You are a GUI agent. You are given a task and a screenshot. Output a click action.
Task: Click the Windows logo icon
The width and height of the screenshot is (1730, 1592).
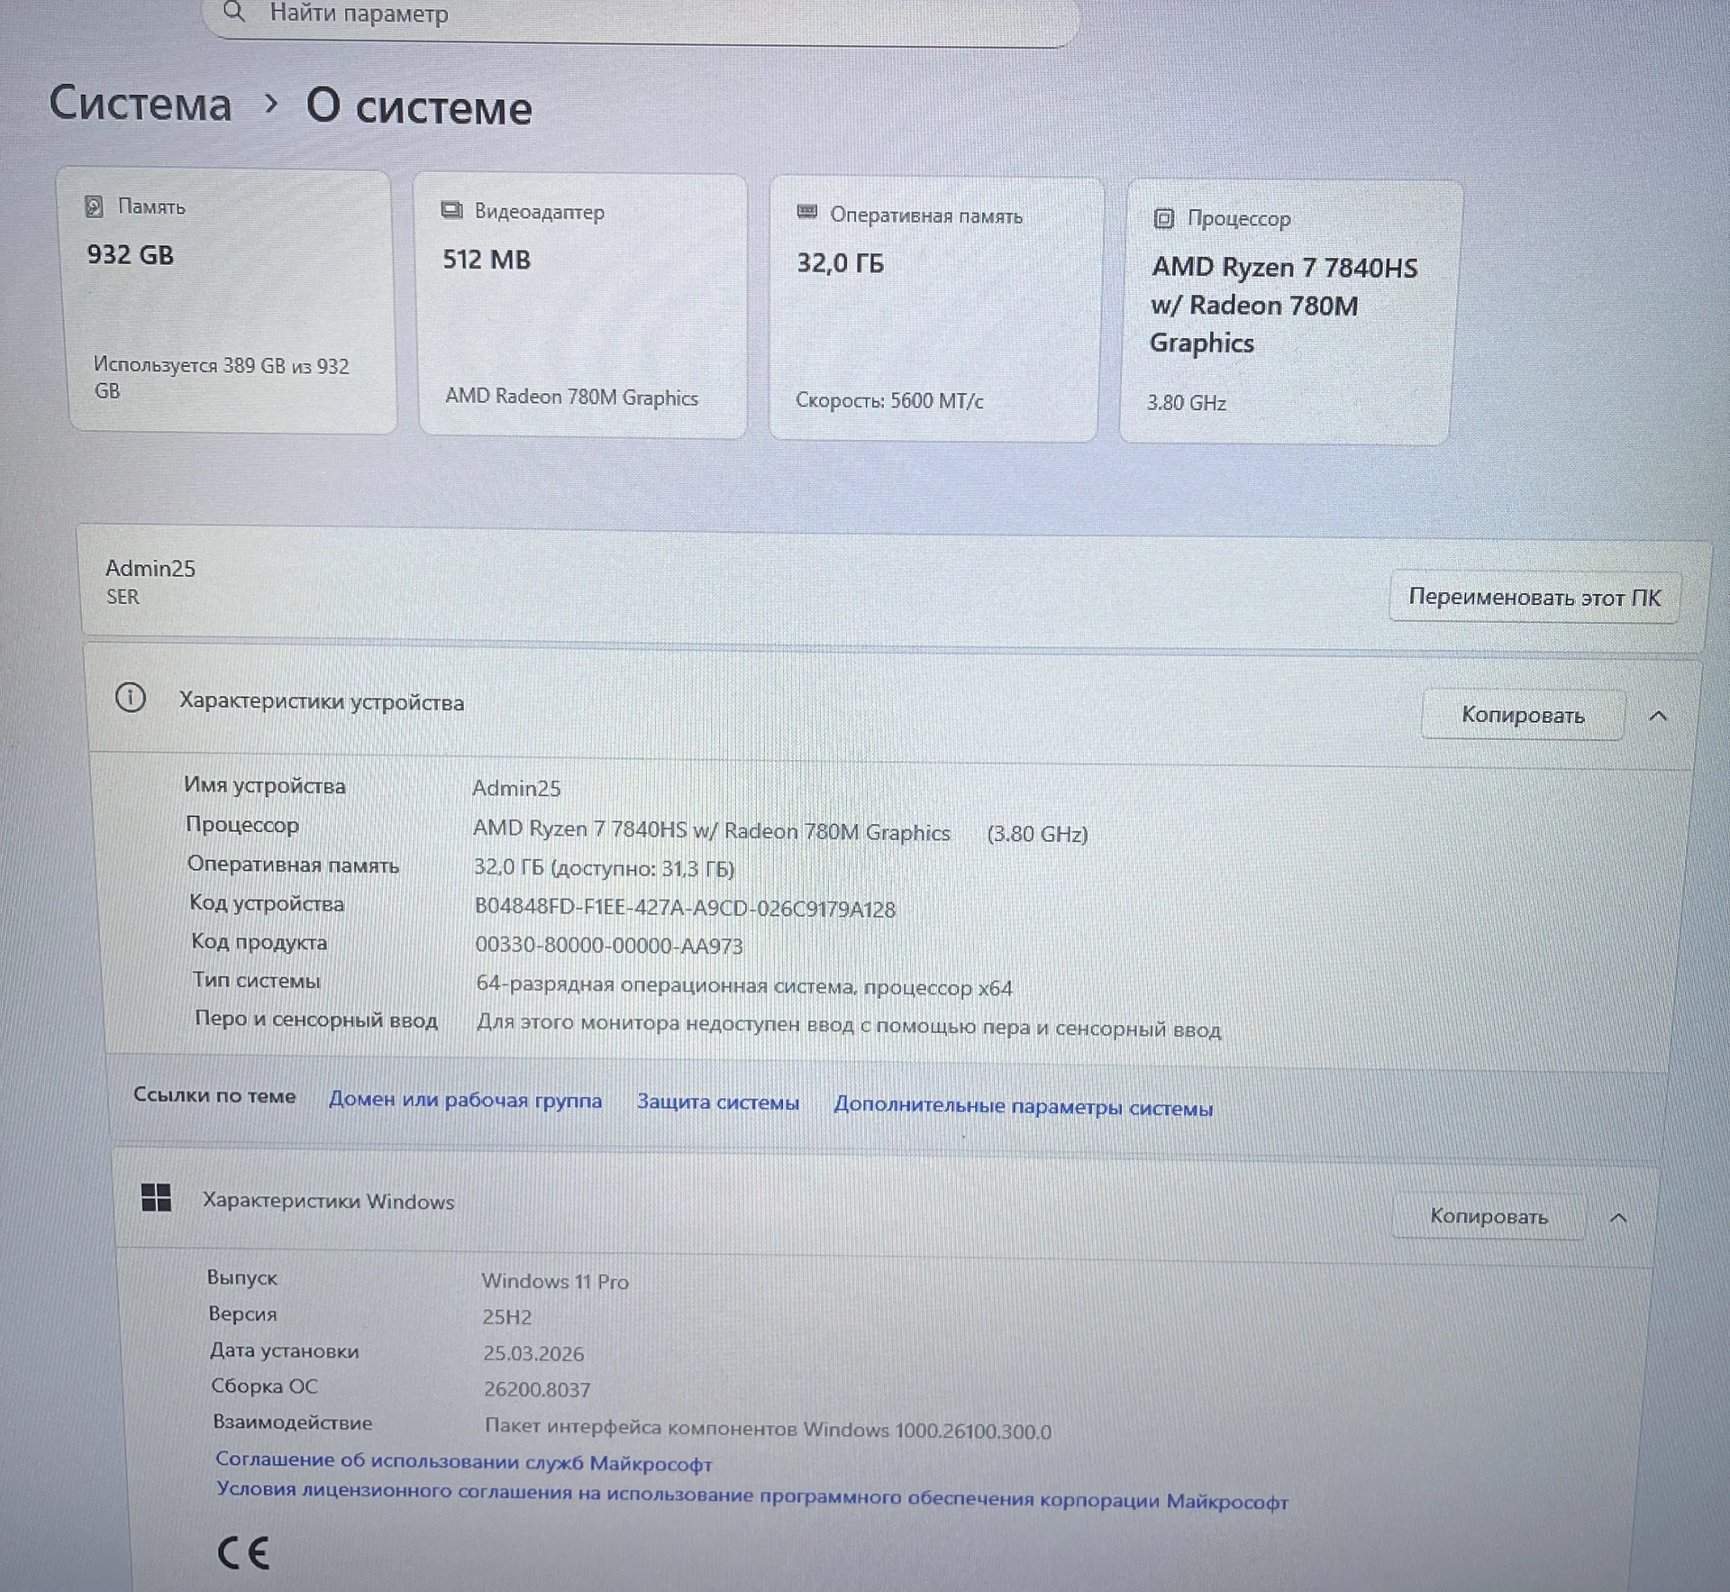(x=156, y=1198)
